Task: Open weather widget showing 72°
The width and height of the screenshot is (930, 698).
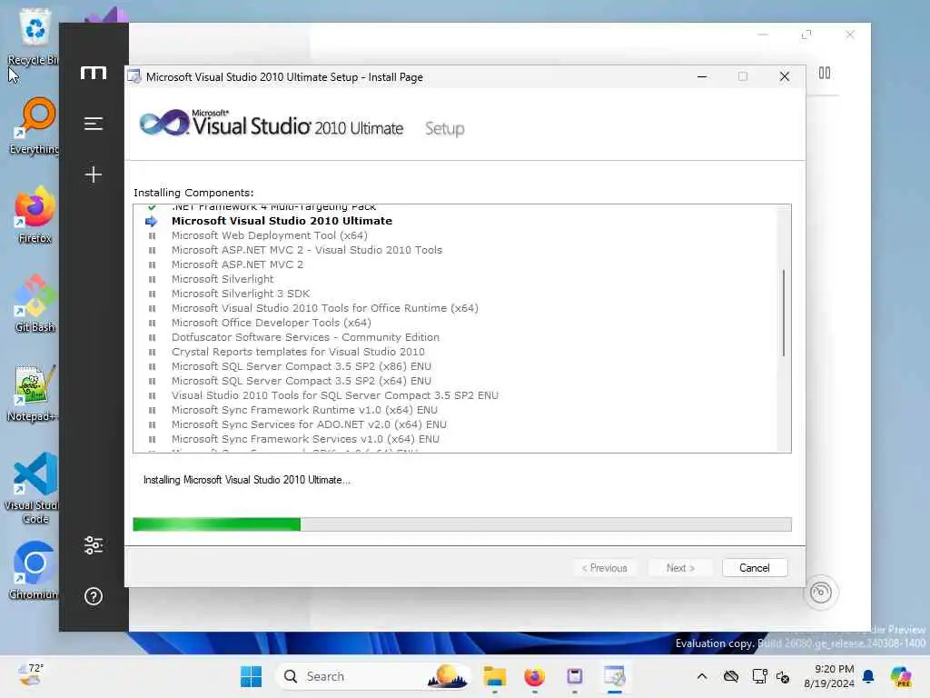Action: (x=30, y=675)
